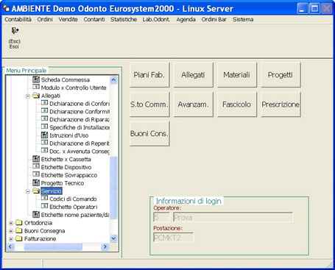
Task: Expand the Buoni Consegna tree node
Action: [11, 231]
